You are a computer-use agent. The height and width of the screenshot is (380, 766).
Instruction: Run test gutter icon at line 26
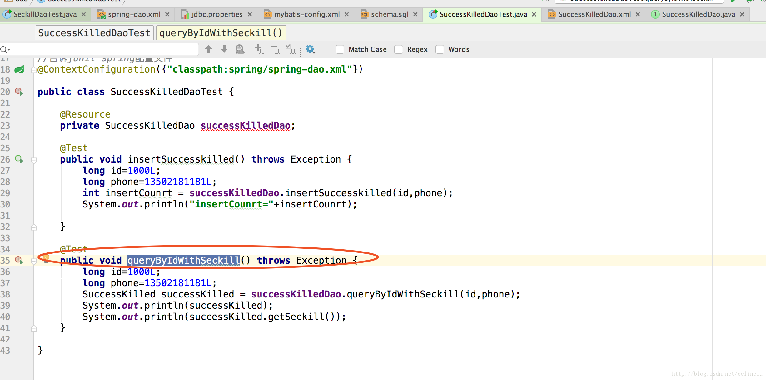[x=19, y=159]
